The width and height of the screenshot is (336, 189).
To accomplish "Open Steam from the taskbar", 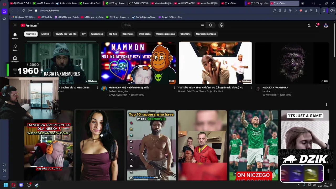I will click(36, 185).
